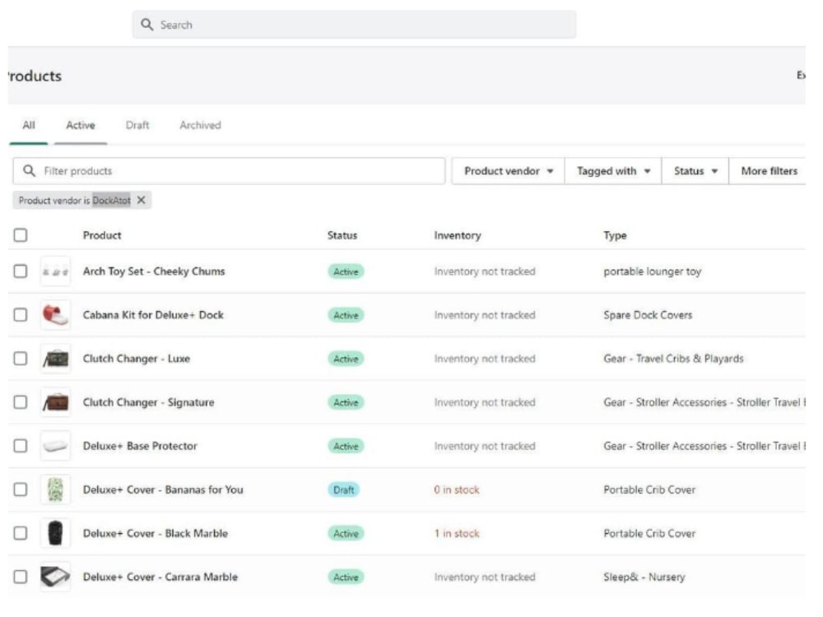Click the Draft status badge for Bananas for You

click(x=344, y=489)
